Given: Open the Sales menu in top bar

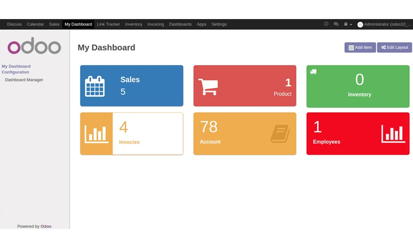Looking at the screenshot, I should 54,24.
